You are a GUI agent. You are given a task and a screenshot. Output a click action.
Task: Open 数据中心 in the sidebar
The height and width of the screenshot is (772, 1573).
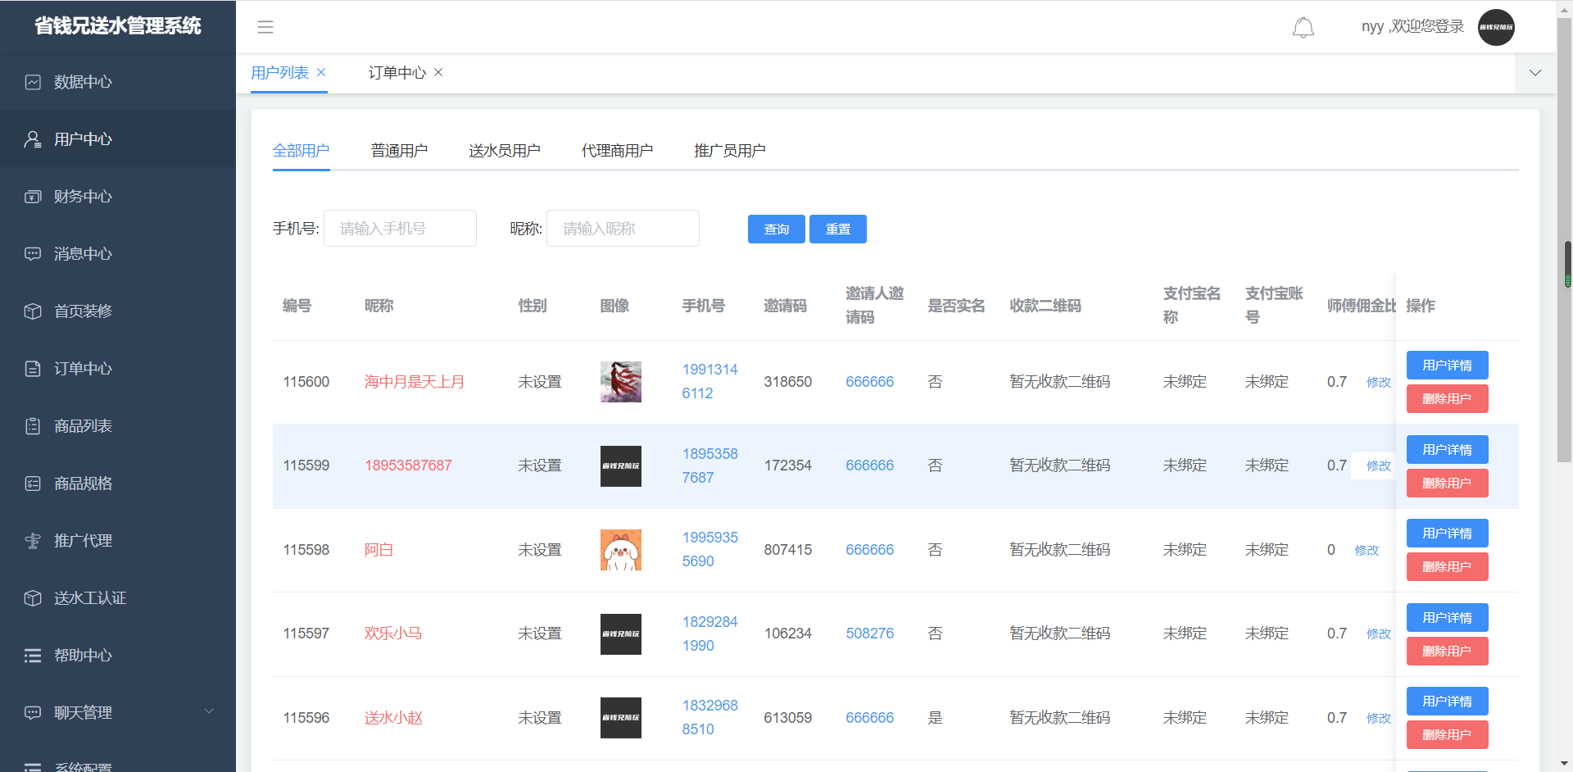[83, 82]
